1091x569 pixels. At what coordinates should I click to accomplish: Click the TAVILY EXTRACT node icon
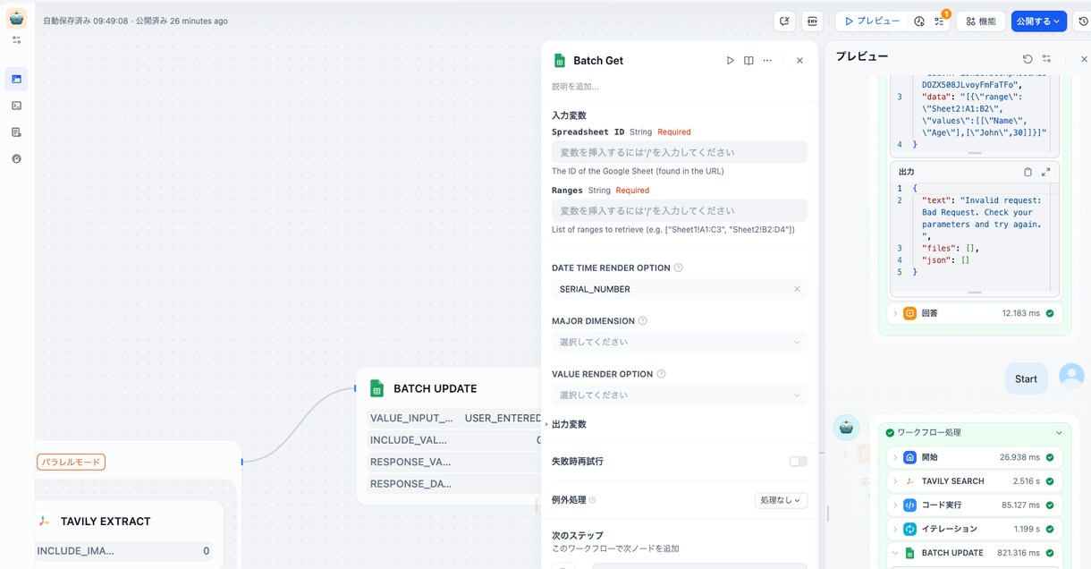click(x=44, y=522)
